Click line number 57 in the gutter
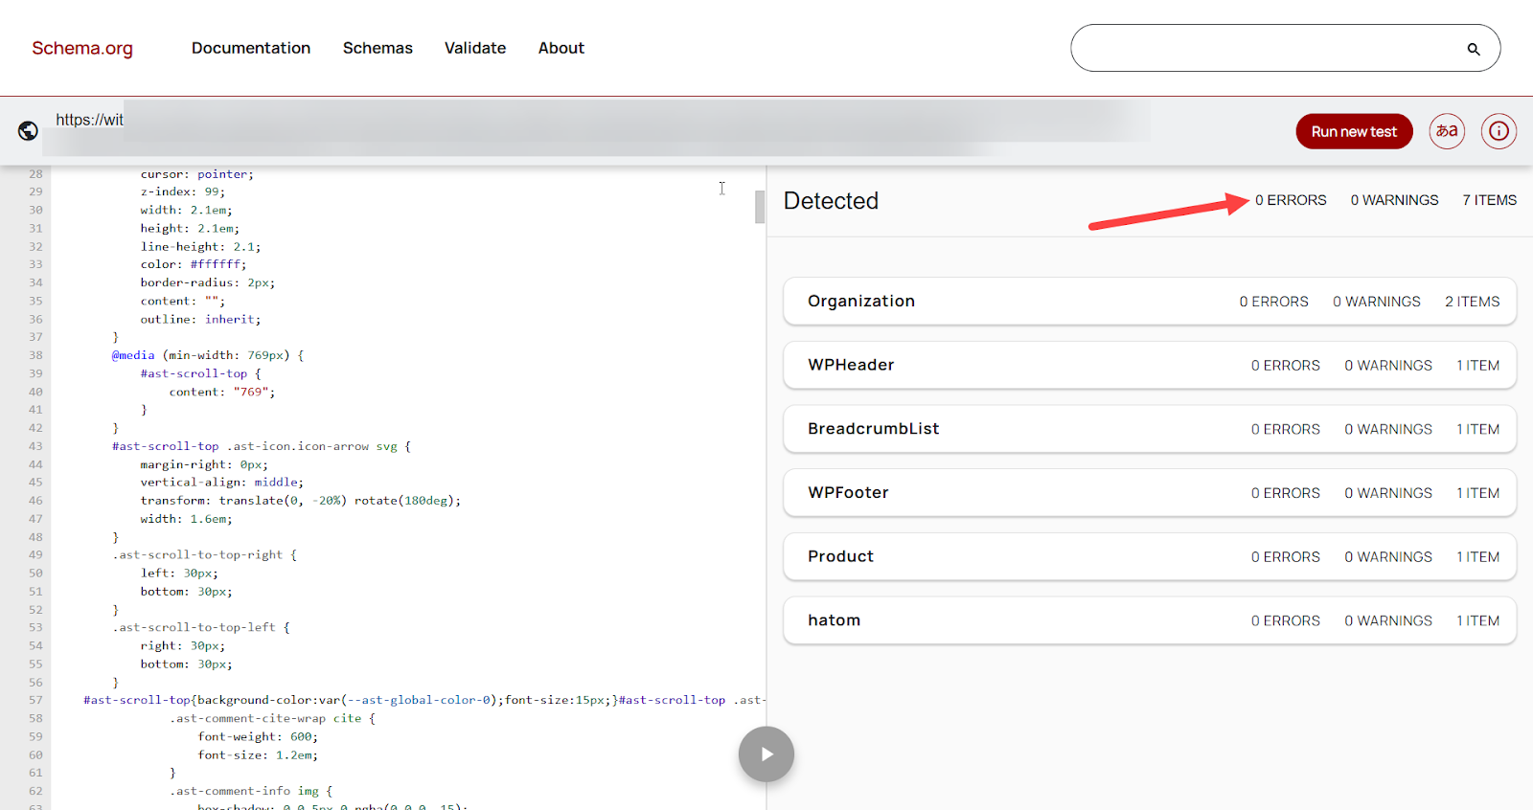Screen dimensions: 1533x810 point(35,701)
